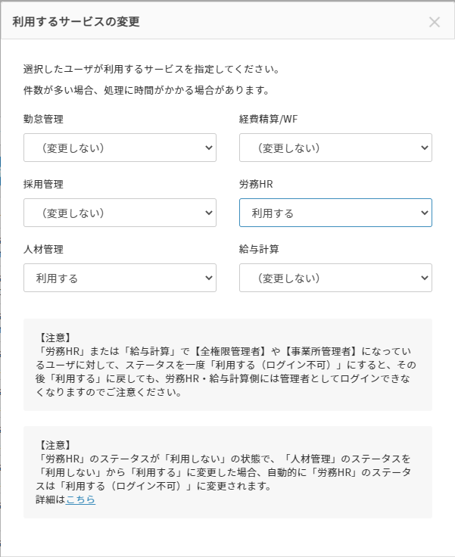Click the dialog title 利用するサービスの変更
Viewport: 455px width, 557px height.
click(76, 22)
